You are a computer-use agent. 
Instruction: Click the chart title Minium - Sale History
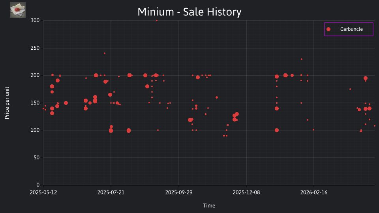[x=189, y=12]
